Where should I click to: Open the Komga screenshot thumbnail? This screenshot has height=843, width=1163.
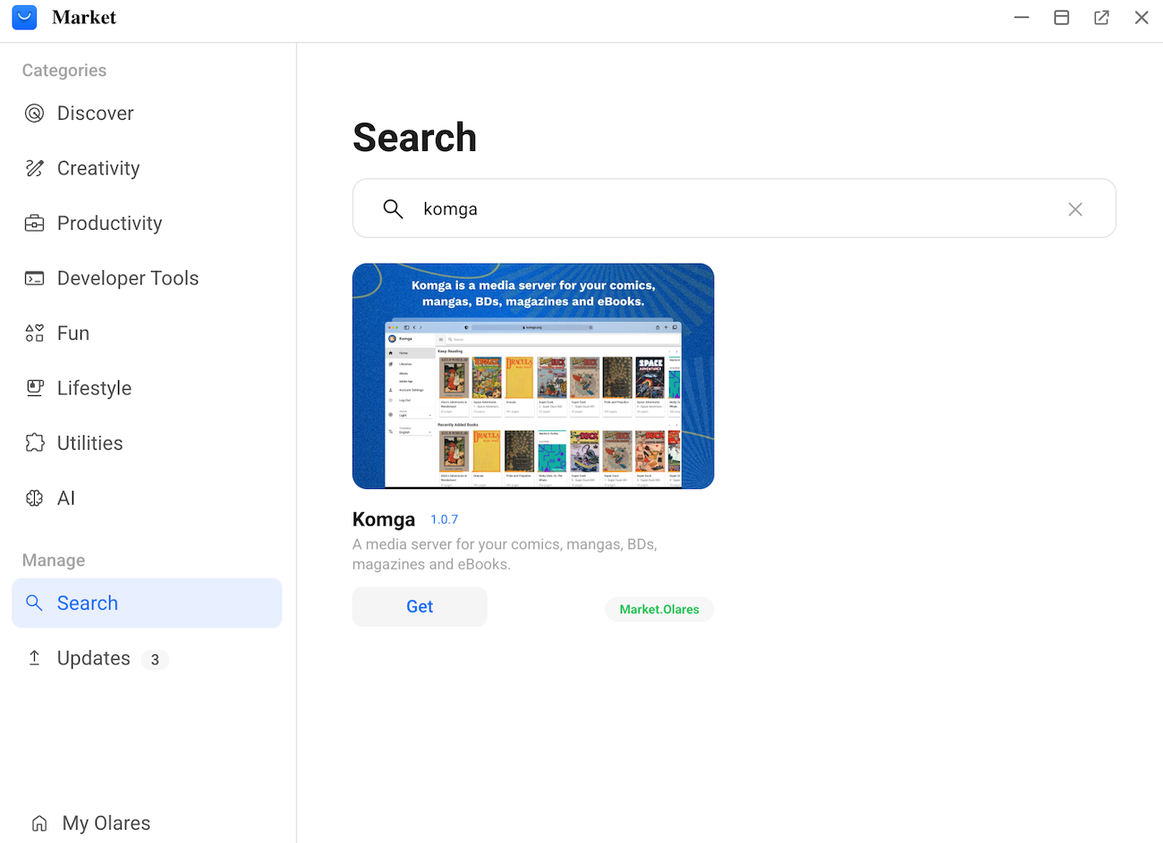click(533, 375)
